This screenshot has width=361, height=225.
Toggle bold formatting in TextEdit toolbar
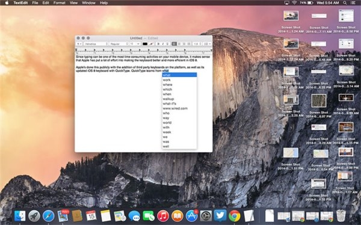pyautogui.click(x=158, y=44)
